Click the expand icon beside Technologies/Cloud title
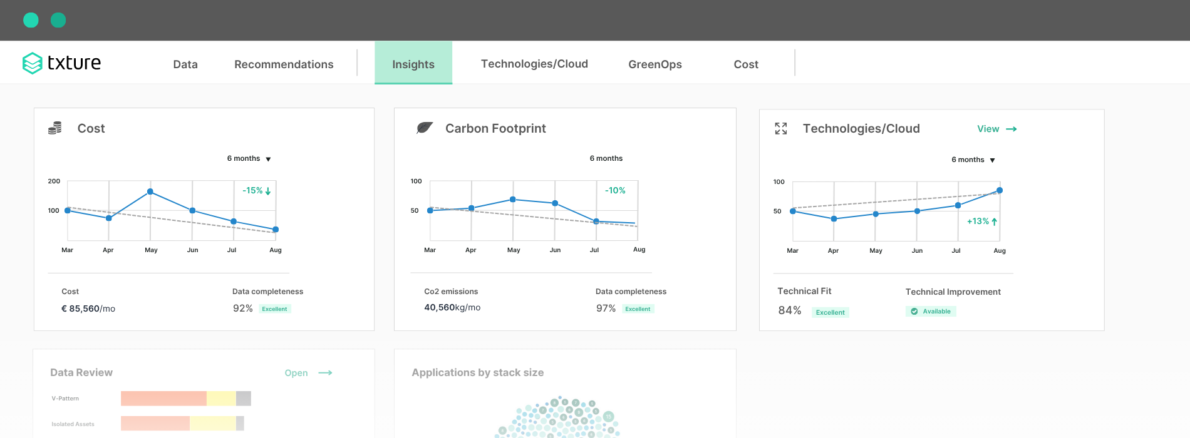Image resolution: width=1190 pixels, height=438 pixels. (780, 128)
